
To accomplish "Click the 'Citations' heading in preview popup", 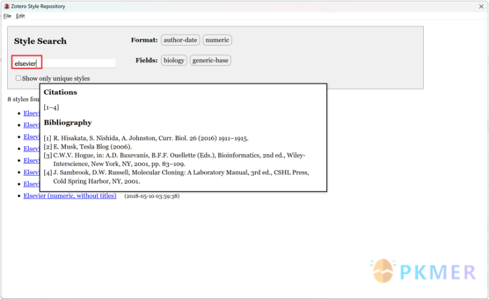I will (60, 92).
